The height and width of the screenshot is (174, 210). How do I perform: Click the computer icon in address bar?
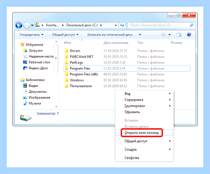coord(37,25)
